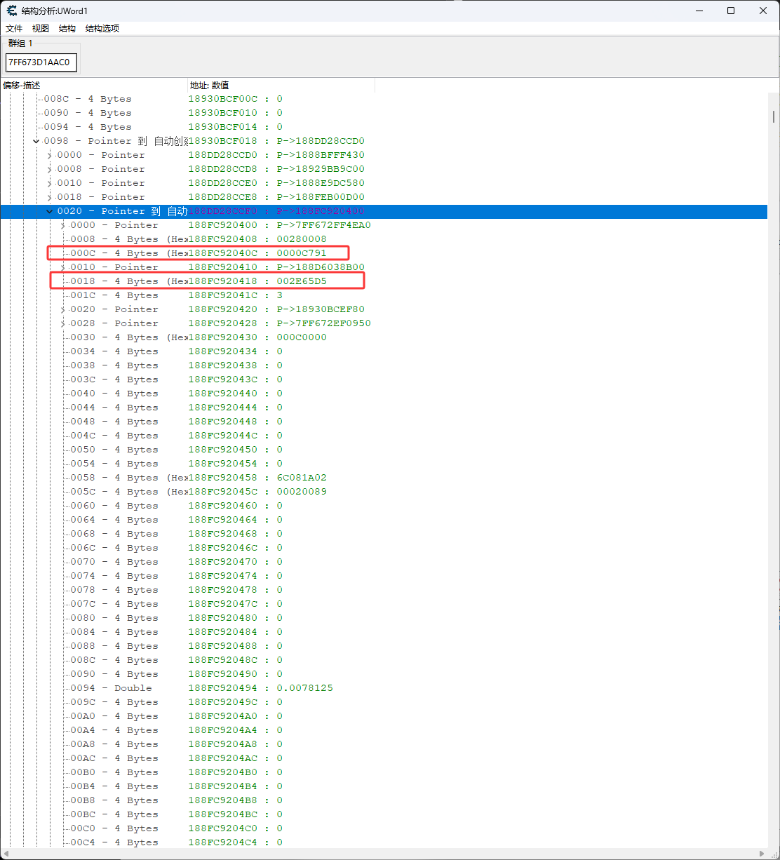Select row 0094 at address 18930BCF014
Viewport: 780px width, 860px height.
tap(384, 127)
